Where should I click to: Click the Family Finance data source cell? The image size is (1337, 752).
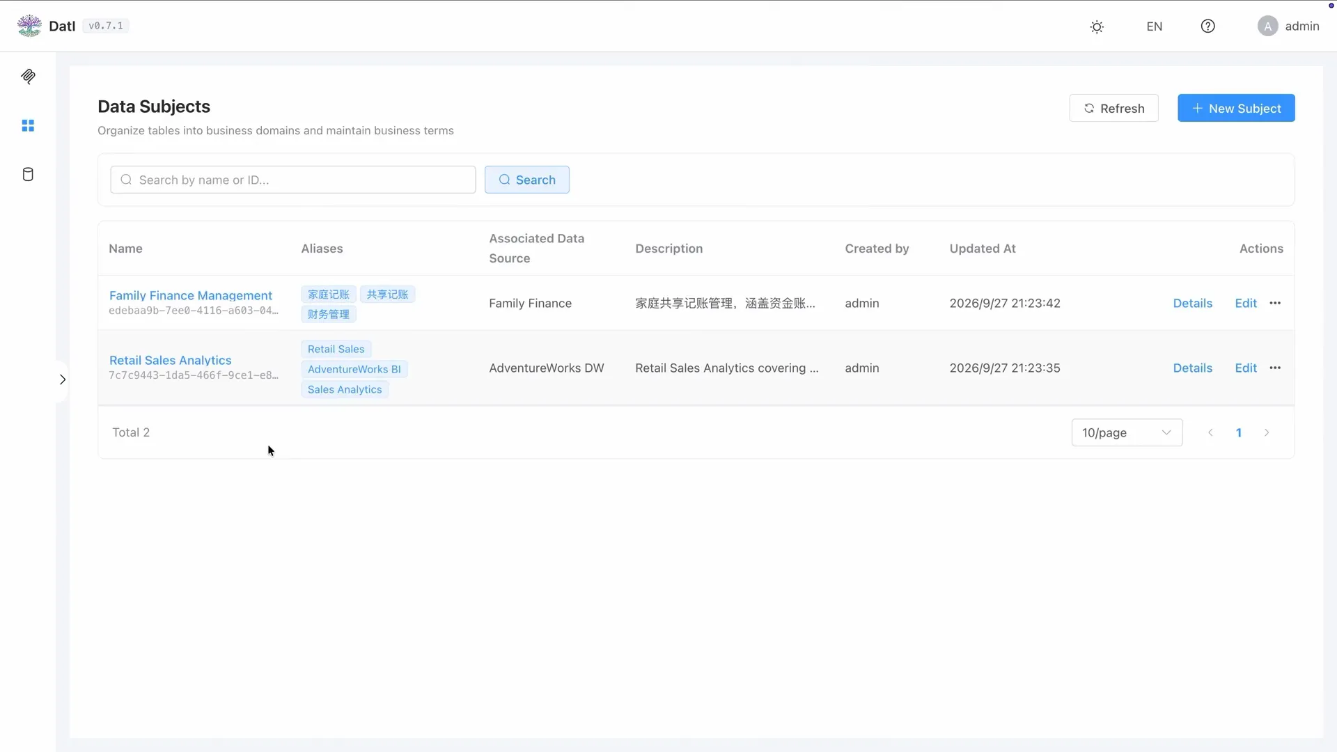(x=530, y=303)
